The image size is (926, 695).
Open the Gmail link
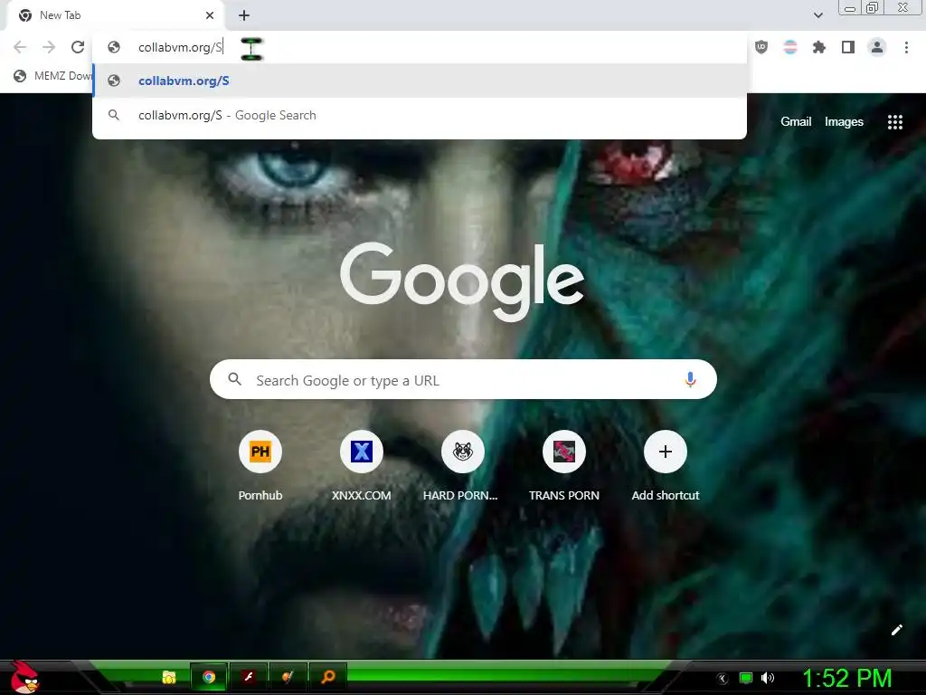796,122
